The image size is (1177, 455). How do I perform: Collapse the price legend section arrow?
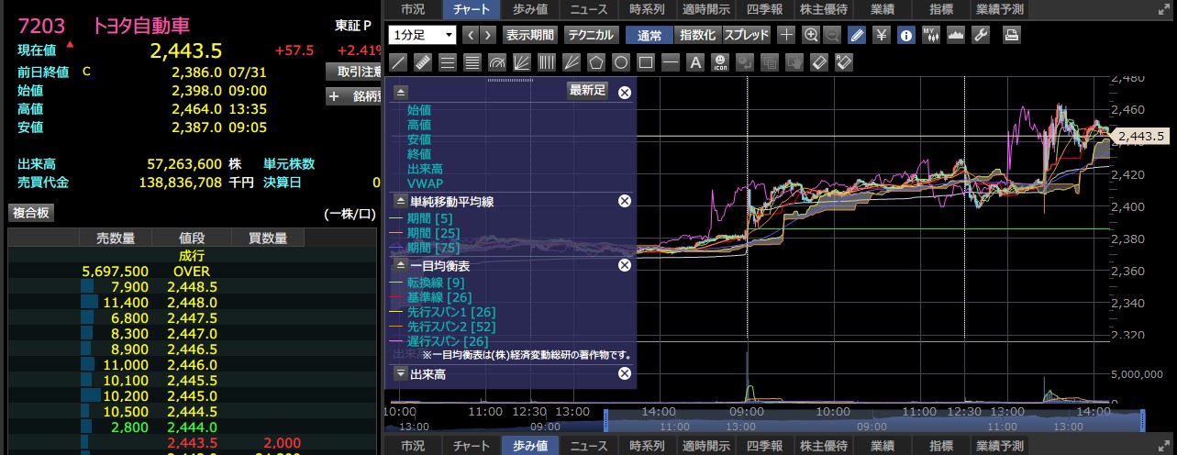(x=401, y=93)
